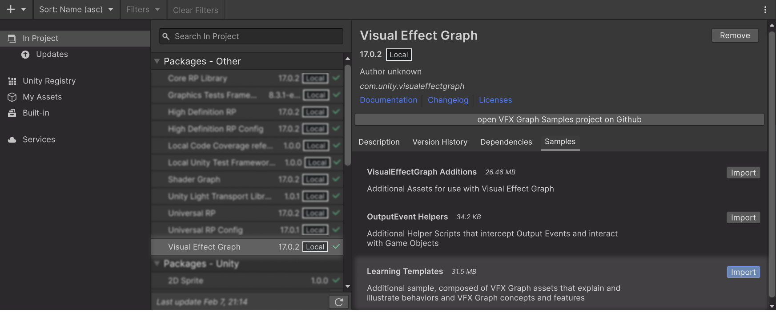This screenshot has height=312, width=776.
Task: Click the package list scrollbar down arrow
Action: (348, 287)
